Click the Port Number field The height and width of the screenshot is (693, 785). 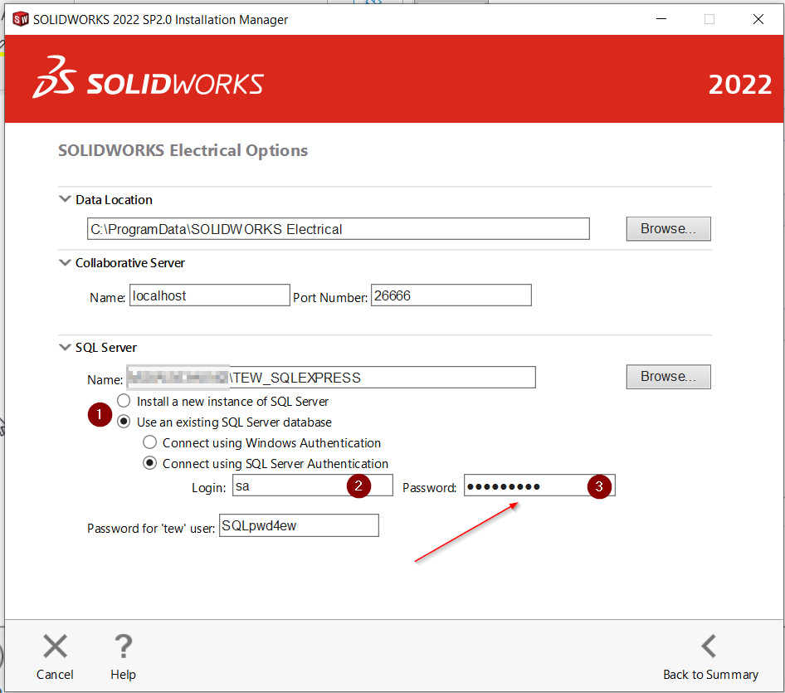tap(451, 295)
